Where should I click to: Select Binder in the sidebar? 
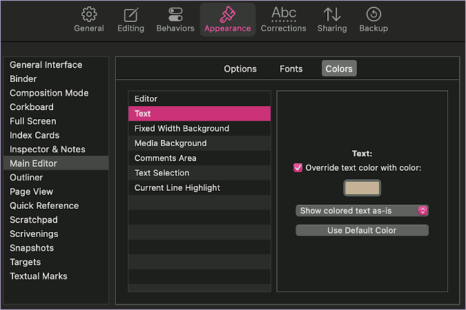pyautogui.click(x=56, y=79)
